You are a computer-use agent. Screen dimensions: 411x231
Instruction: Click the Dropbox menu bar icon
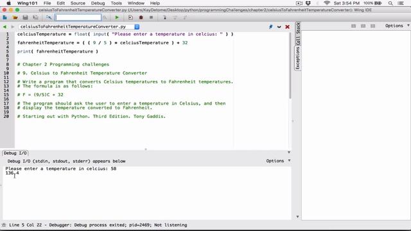click(x=308, y=3)
